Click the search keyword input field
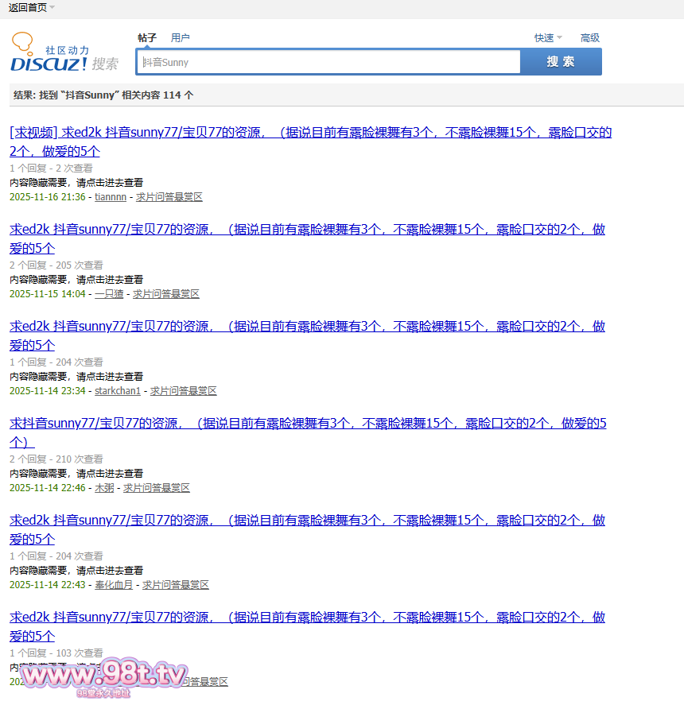 (328, 62)
